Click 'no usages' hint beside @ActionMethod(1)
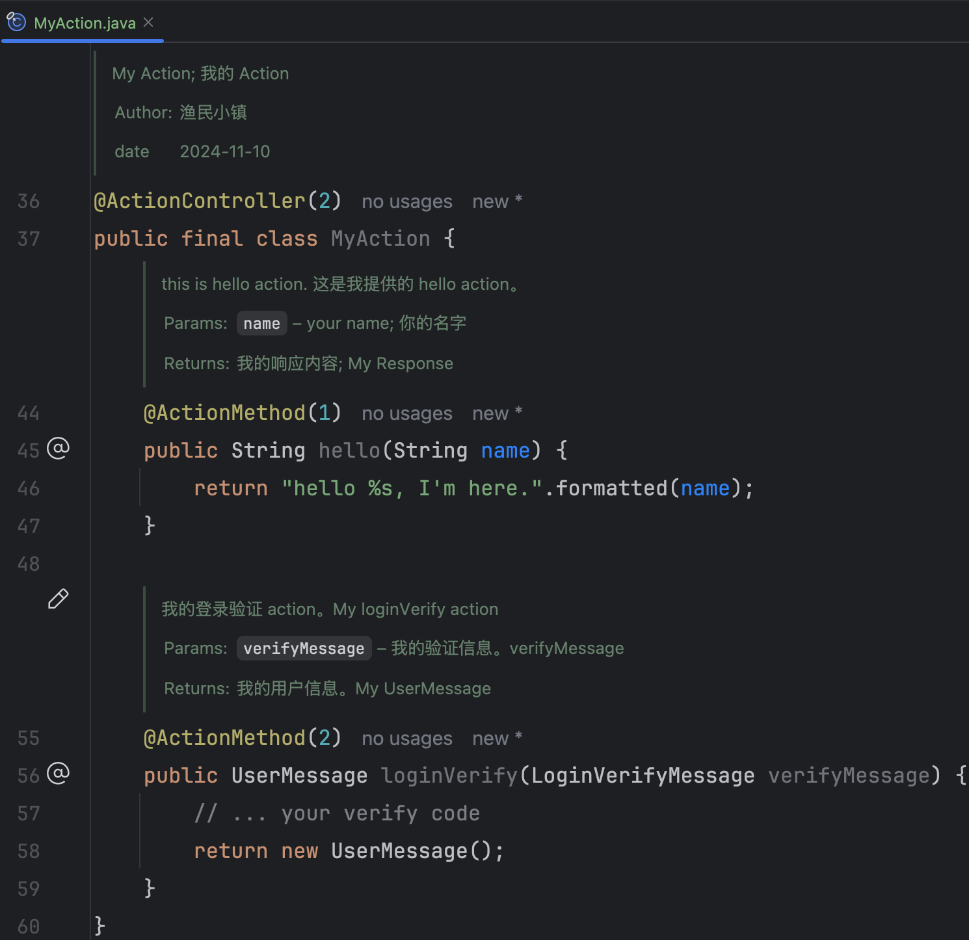 tap(406, 414)
